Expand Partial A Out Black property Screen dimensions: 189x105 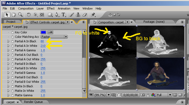coord(8,55)
